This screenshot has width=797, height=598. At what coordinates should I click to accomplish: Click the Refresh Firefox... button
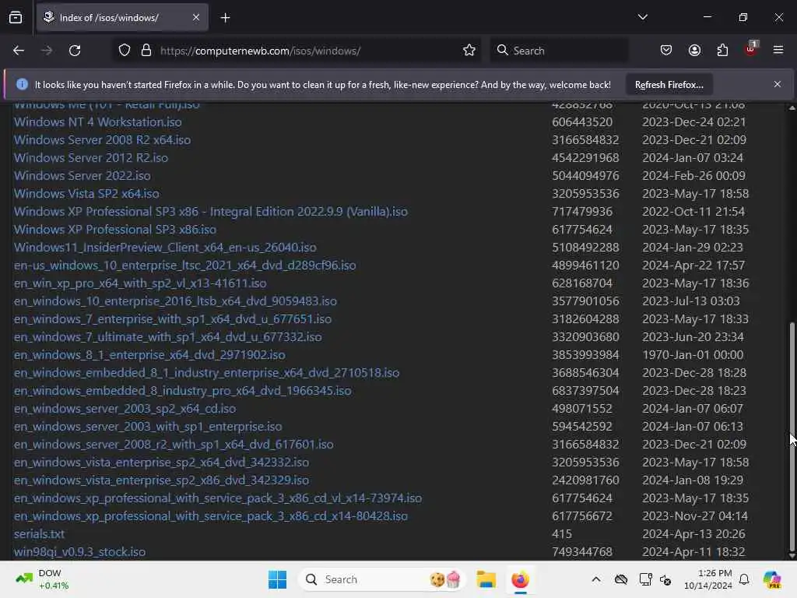(x=669, y=84)
